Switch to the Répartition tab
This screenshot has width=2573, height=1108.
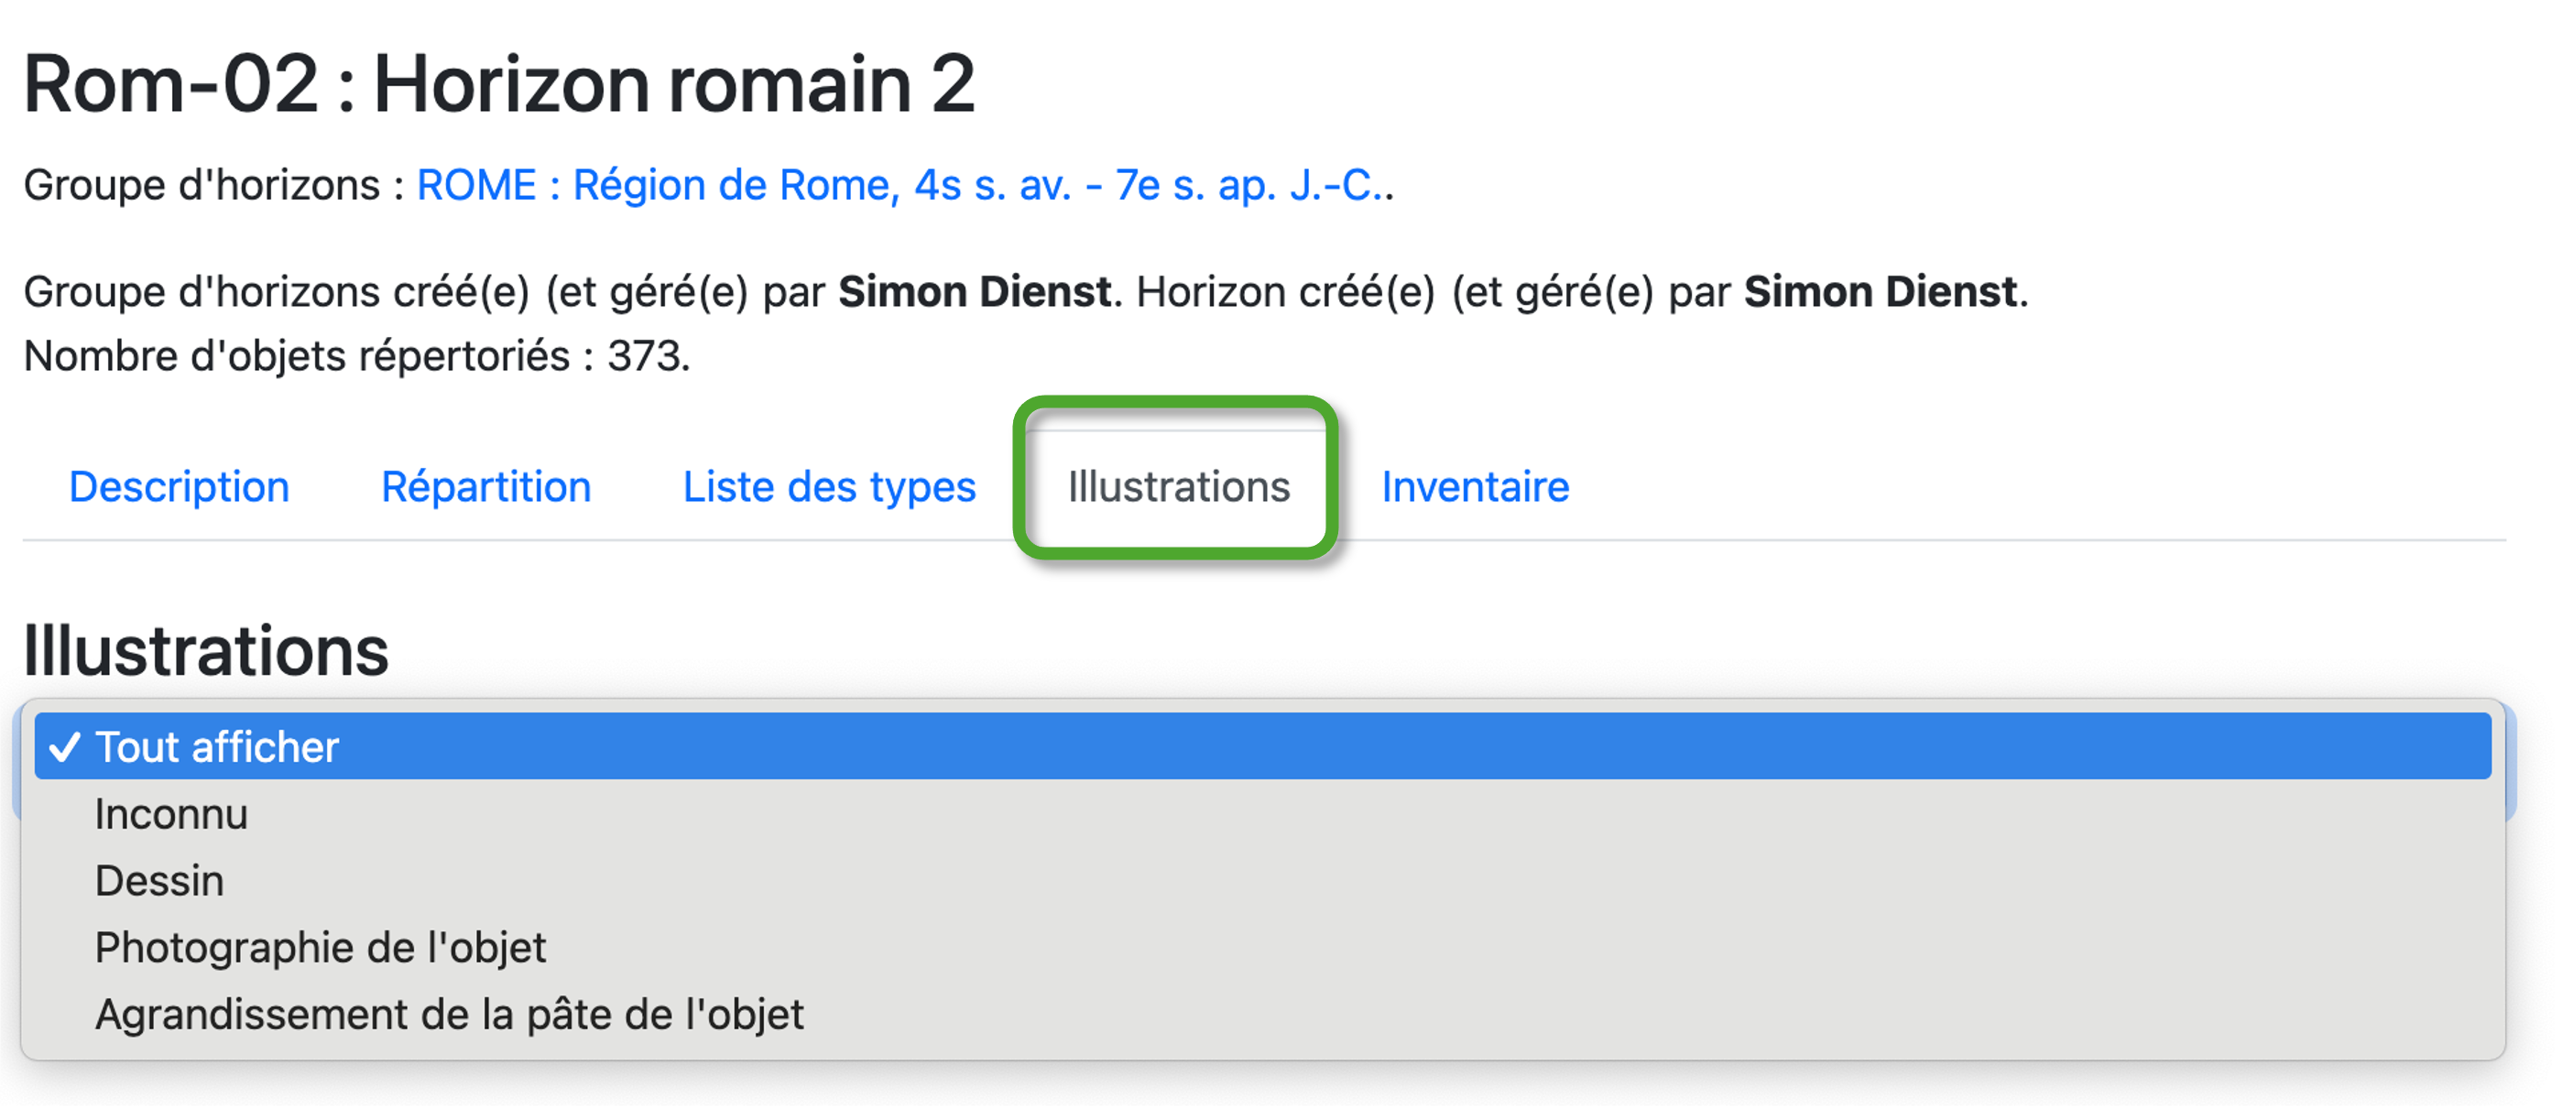(x=486, y=487)
